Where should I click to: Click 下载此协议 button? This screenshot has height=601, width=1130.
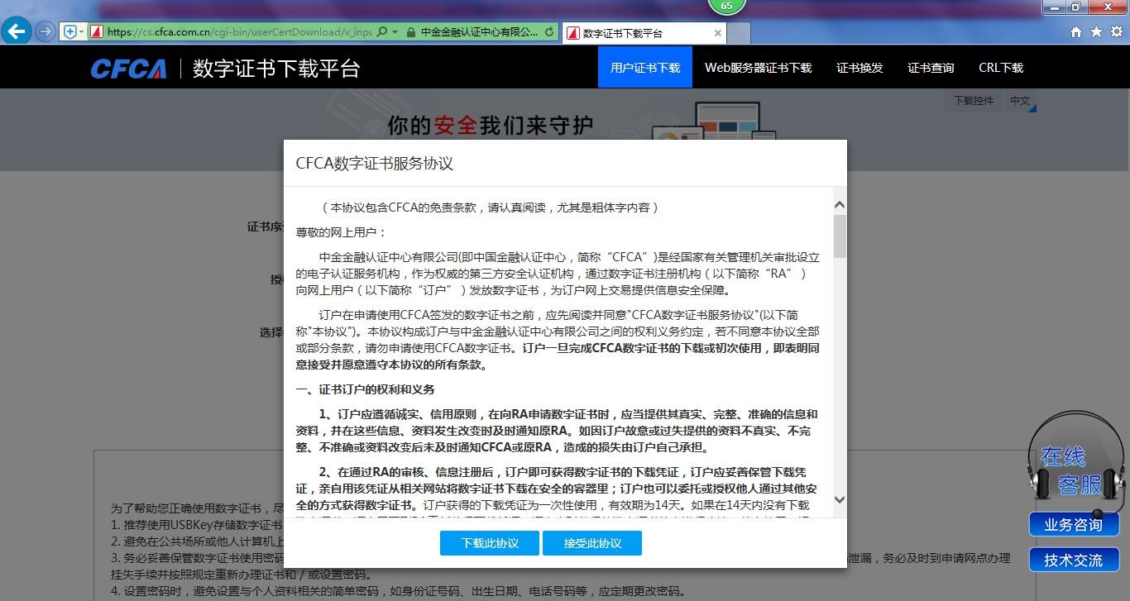[490, 543]
